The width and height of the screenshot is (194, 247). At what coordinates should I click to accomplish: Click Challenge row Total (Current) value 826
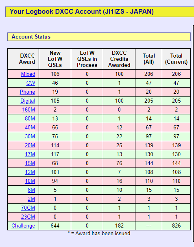(x=176, y=226)
